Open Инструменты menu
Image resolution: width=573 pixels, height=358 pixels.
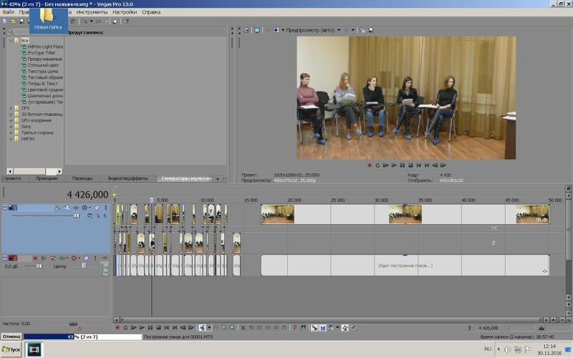click(x=92, y=12)
